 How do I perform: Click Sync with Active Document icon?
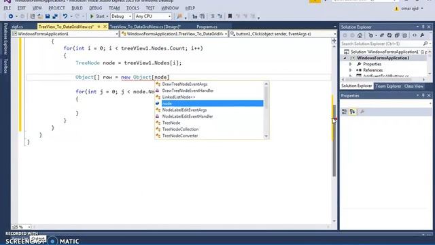(x=382, y=35)
